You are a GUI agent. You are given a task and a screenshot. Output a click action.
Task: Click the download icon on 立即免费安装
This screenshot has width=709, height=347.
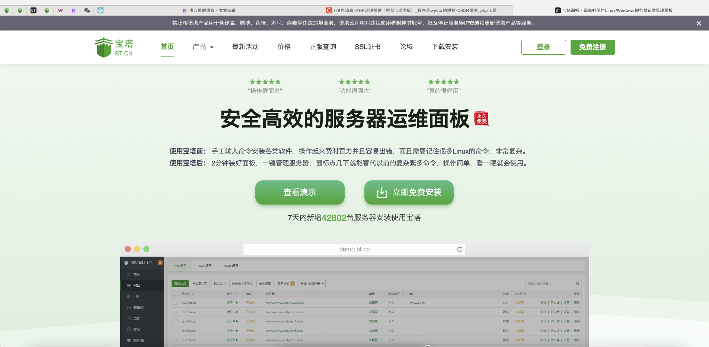[381, 192]
